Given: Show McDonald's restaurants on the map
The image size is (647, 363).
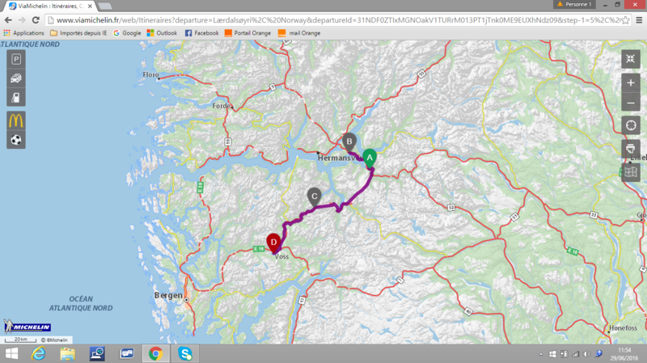Looking at the screenshot, I should (x=16, y=120).
